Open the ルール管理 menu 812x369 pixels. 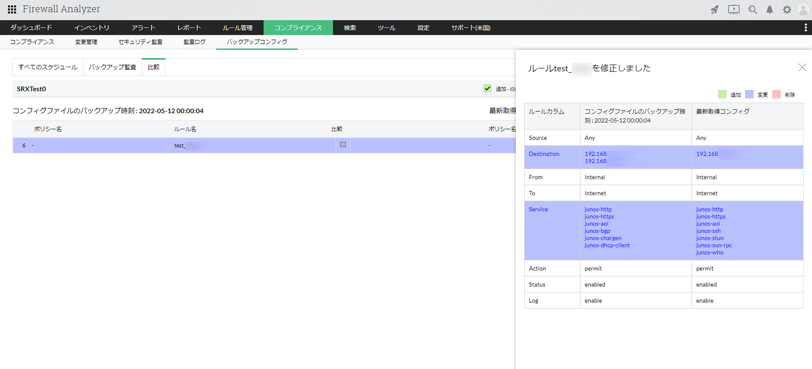point(237,28)
